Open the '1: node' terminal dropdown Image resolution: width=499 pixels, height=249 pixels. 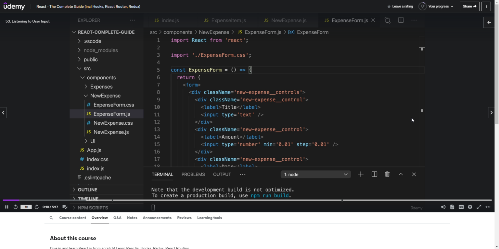[x=315, y=174]
